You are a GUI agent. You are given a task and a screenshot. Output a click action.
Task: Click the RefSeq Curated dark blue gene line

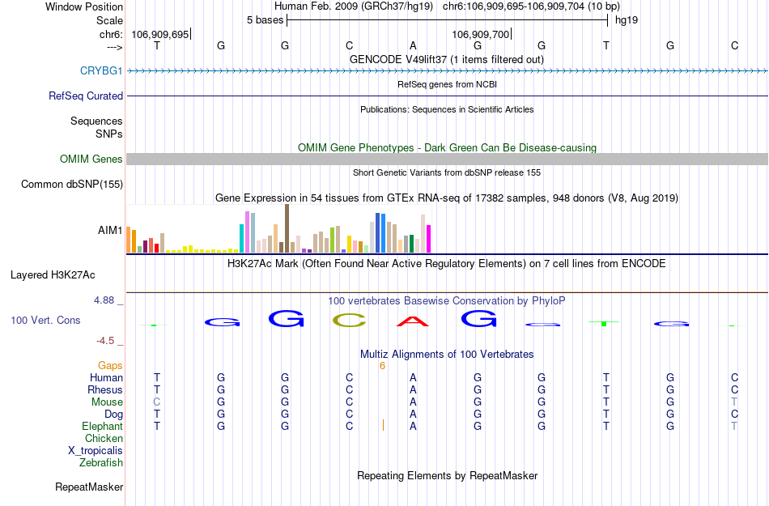[447, 96]
